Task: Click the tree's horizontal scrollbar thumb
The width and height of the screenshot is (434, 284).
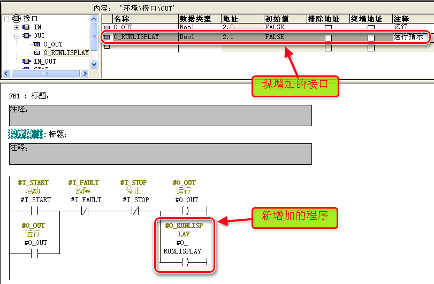Action: 45,74
